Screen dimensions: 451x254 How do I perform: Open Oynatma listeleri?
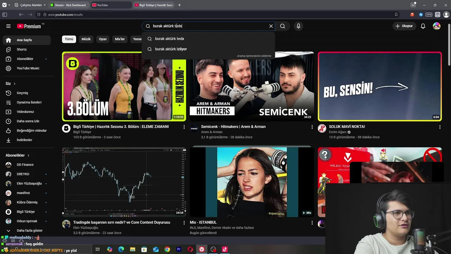coord(27,102)
